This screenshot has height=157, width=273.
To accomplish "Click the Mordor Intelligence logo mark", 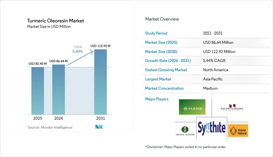I will (99, 127).
